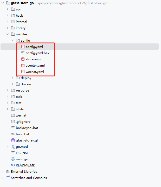Click the YAML icon beside wechat.yaml
This screenshot has height=187, width=161.
coord(23,72)
